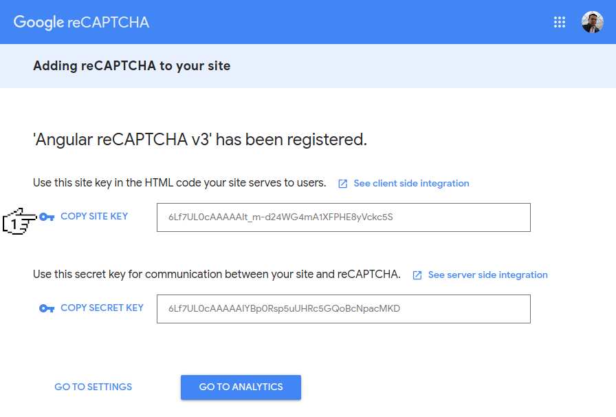Open the See client side integration link

[411, 184]
